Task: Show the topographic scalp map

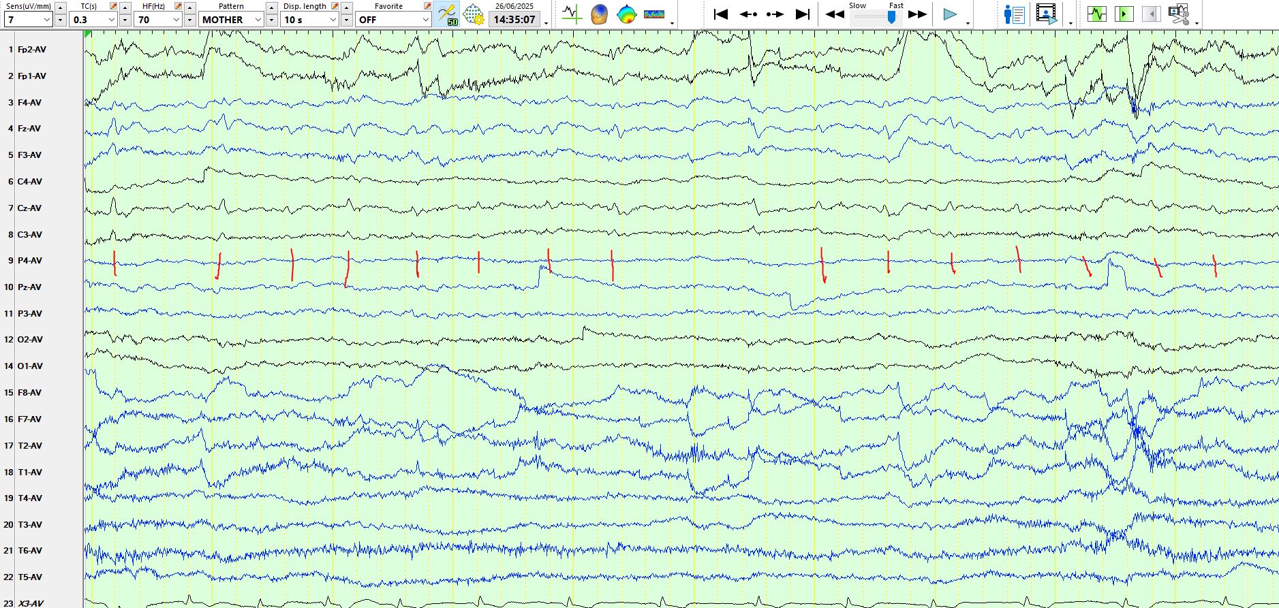Action: point(626,14)
